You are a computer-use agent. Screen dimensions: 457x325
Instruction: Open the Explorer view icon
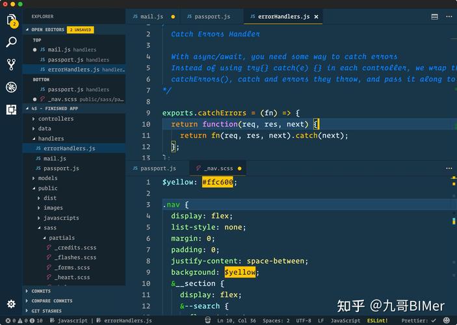(x=11, y=20)
